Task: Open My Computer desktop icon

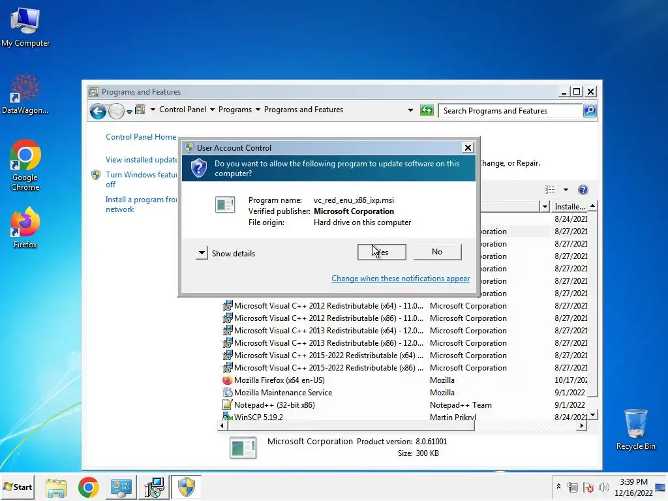Action: [25, 26]
